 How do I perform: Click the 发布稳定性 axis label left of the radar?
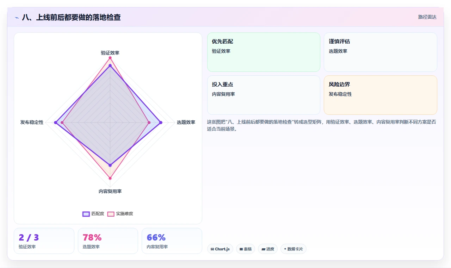point(32,123)
